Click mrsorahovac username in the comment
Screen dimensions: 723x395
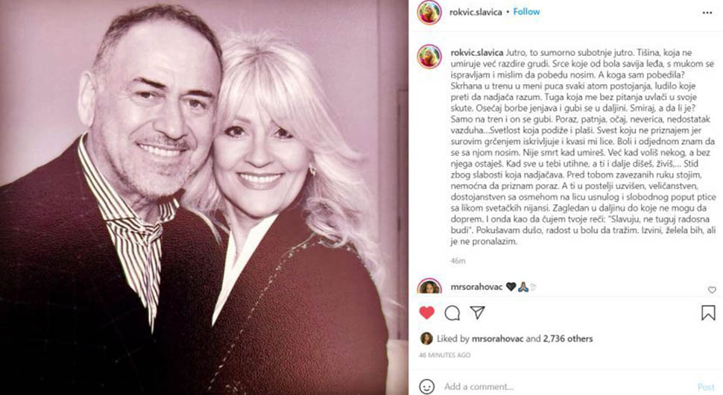476,287
